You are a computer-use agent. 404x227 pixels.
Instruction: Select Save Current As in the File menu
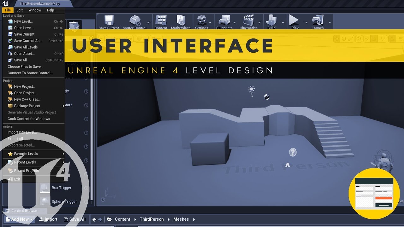click(33, 41)
